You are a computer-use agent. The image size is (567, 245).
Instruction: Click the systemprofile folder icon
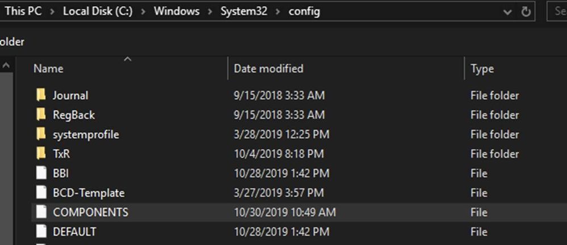tap(41, 134)
